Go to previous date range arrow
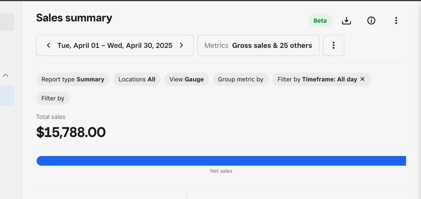 point(49,45)
